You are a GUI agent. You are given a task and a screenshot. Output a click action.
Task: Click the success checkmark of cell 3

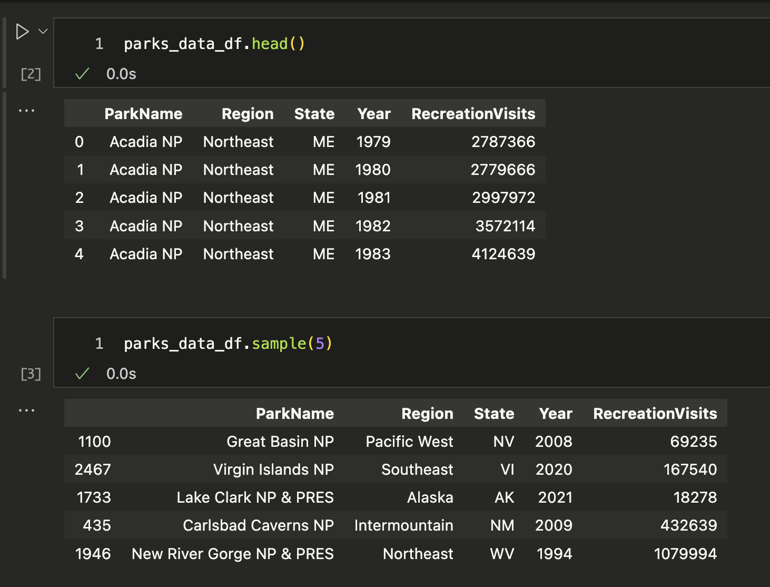pyautogui.click(x=82, y=374)
